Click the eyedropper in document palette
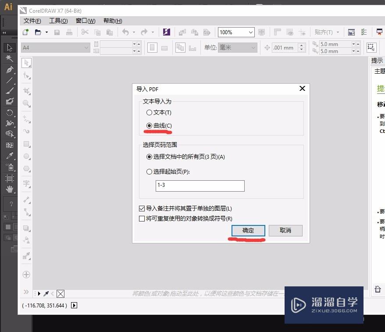 point(46,294)
